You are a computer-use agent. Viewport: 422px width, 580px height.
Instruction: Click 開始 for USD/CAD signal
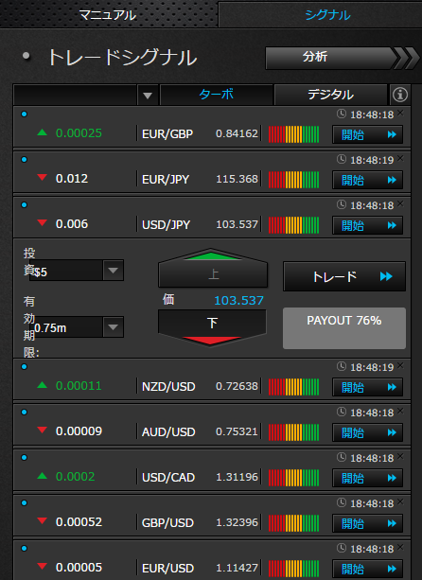[x=367, y=478]
